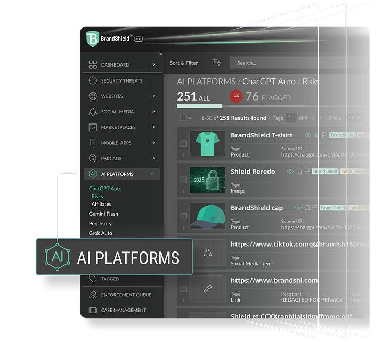Click the Social Media icon in sidebar

(x=93, y=111)
